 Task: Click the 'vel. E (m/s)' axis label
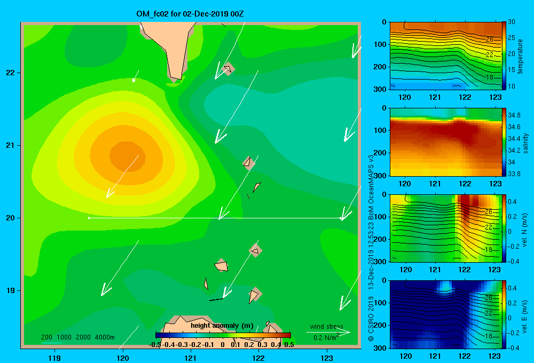[525, 317]
